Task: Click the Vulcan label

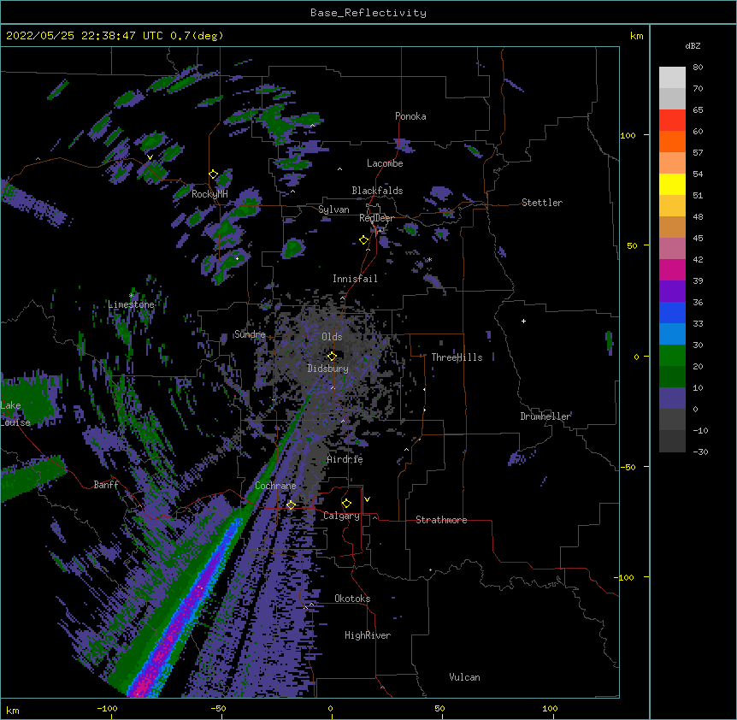Action: coord(464,677)
